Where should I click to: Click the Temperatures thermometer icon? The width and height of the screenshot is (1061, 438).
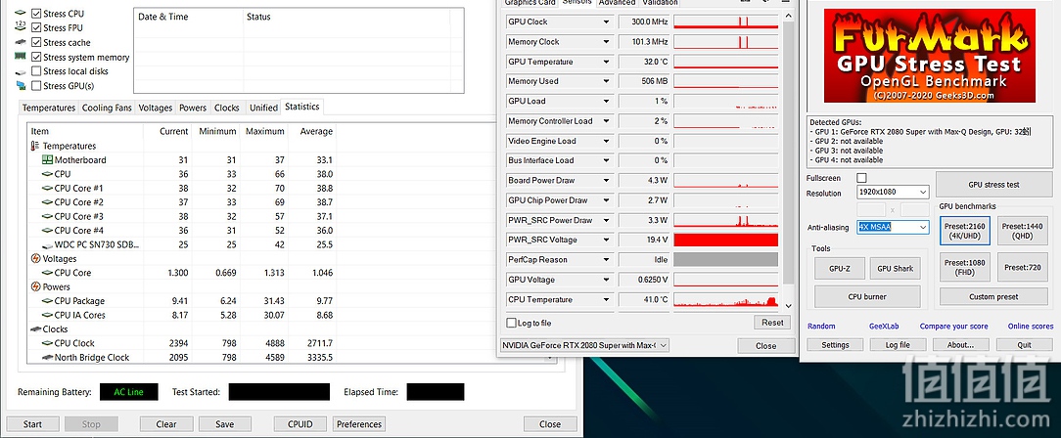tap(35, 146)
